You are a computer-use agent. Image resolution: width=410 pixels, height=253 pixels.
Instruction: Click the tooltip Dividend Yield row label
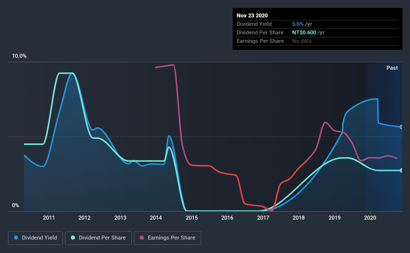pos(254,24)
